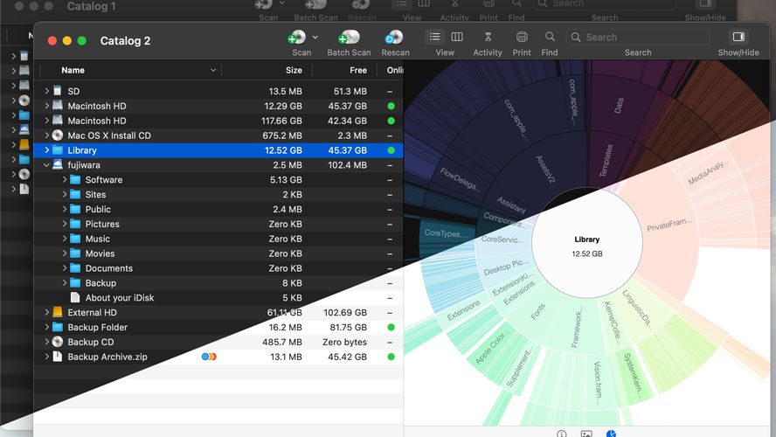This screenshot has height=437, width=776.
Task: Select the Music folder icon
Action: [75, 239]
